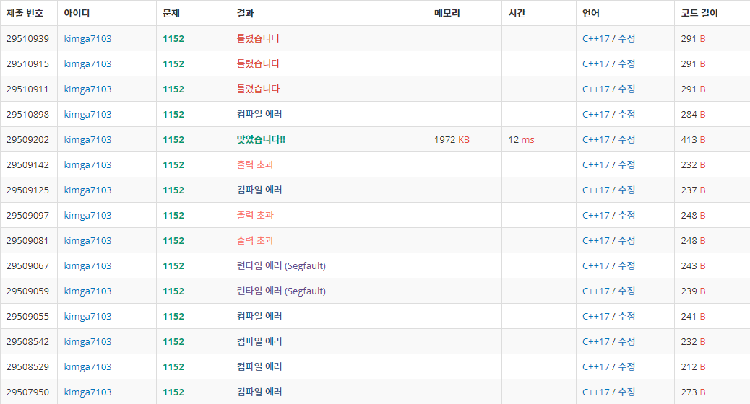Screen dimensions: 750x404
Task: Click C++17 source link for submission 29510911
Action: point(595,89)
